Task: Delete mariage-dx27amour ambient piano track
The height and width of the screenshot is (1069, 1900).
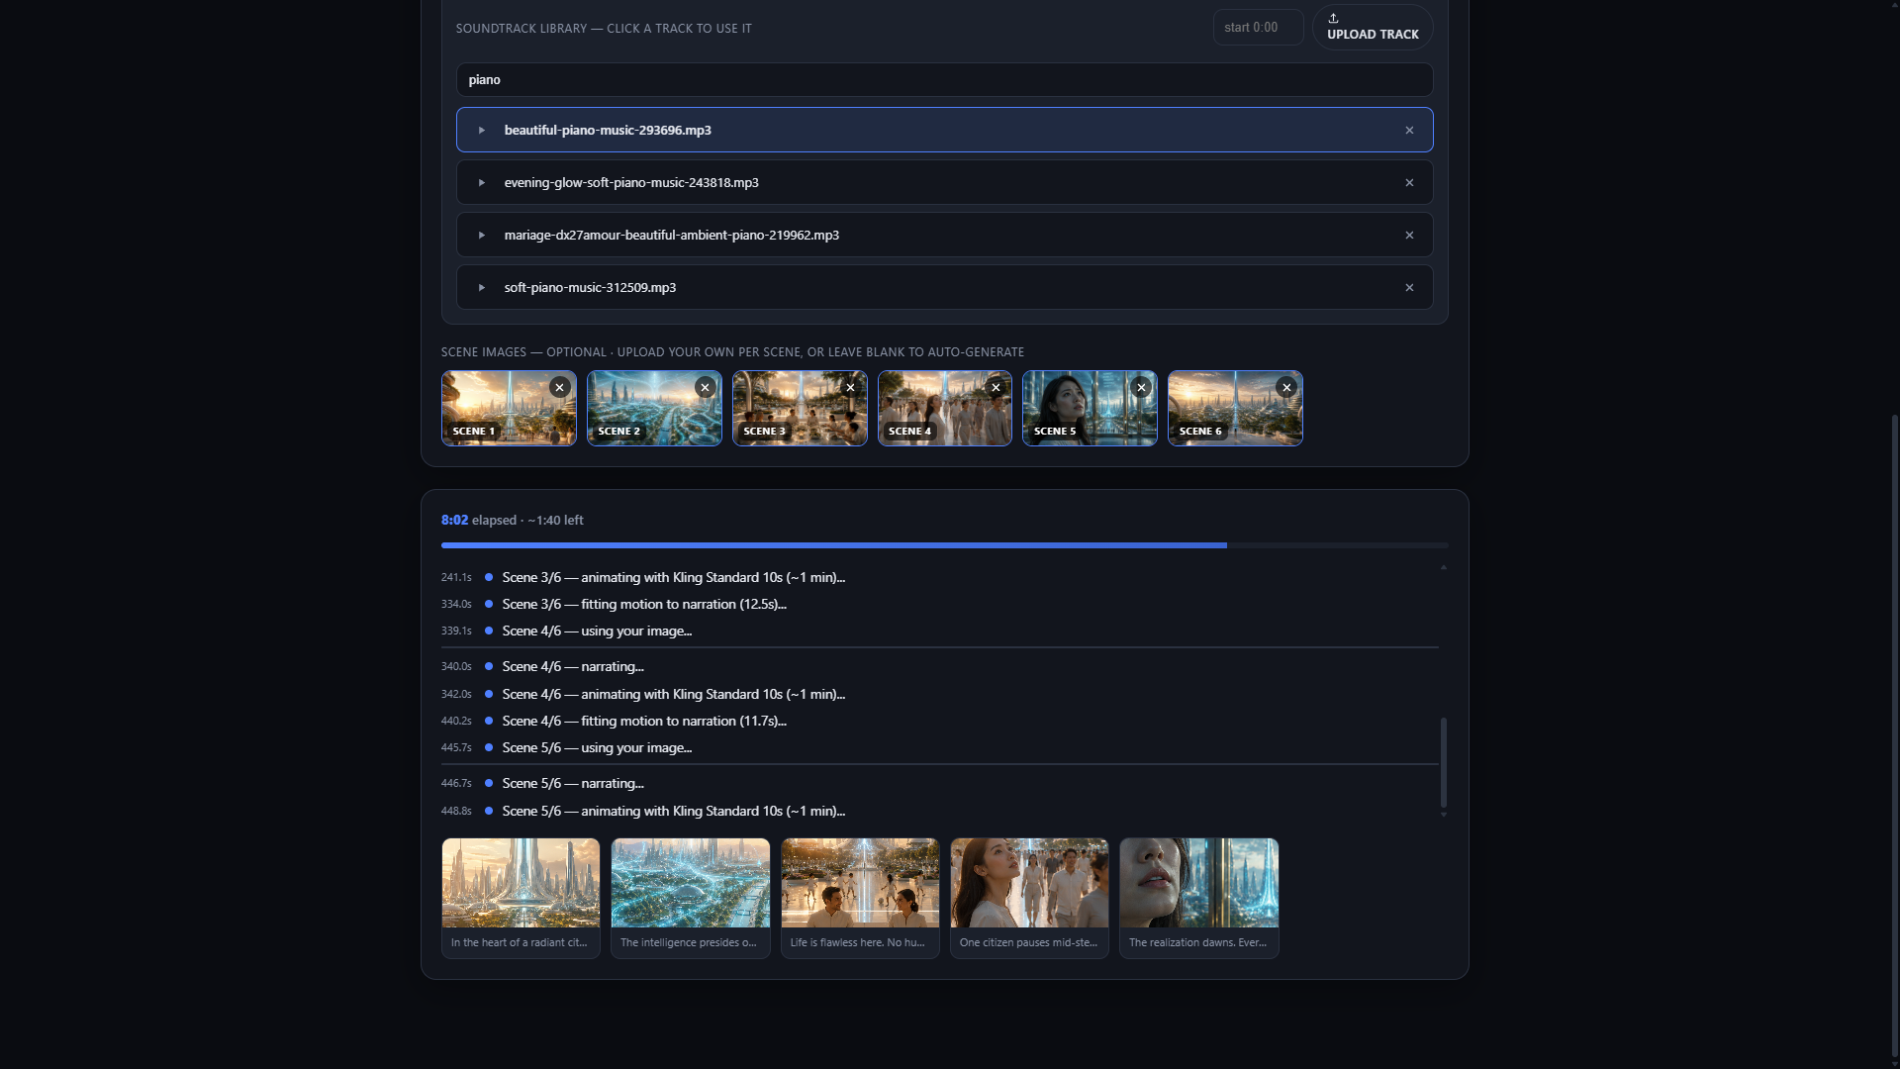Action: click(1409, 235)
